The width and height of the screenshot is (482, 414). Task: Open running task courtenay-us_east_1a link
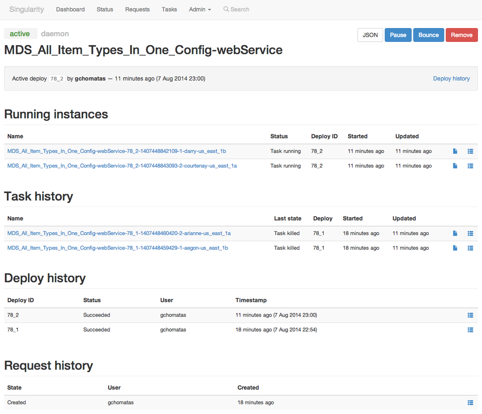tap(122, 166)
